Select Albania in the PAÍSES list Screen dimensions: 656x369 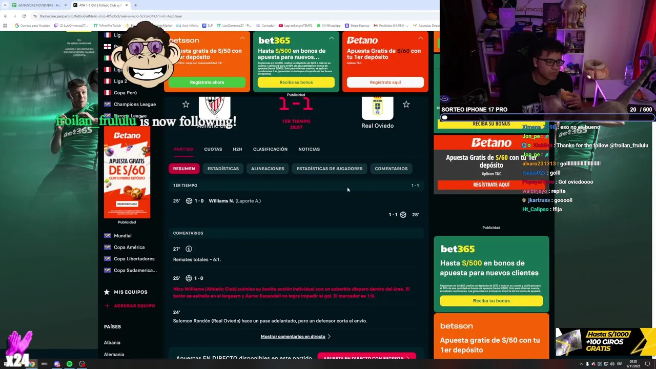(112, 343)
